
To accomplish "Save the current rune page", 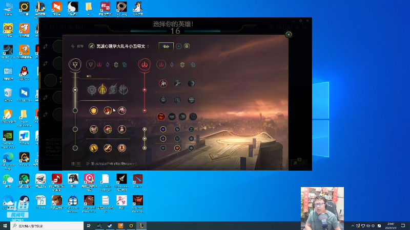I will pos(166,46).
